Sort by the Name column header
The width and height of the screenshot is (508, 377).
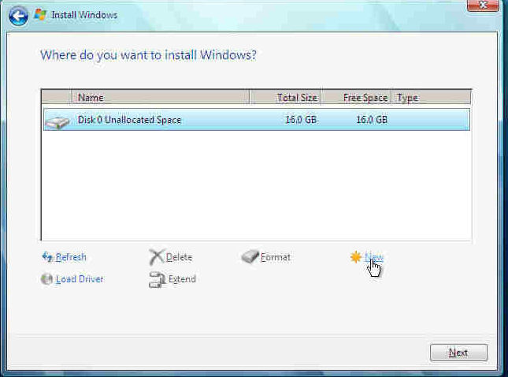coord(161,98)
